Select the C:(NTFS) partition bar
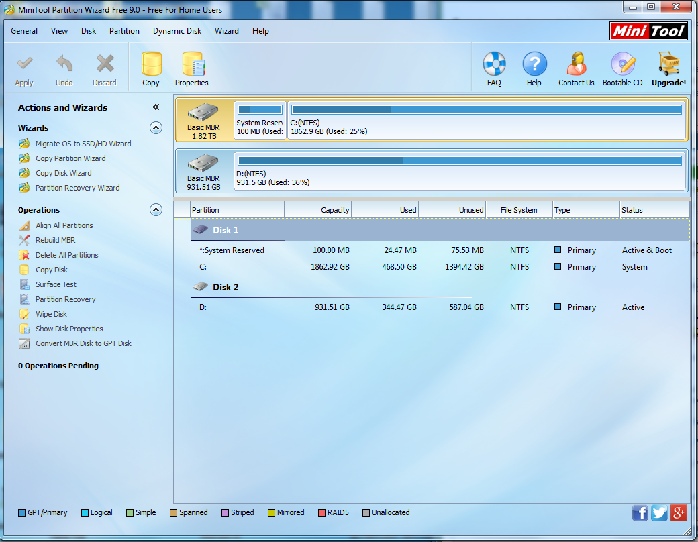 coord(486,120)
